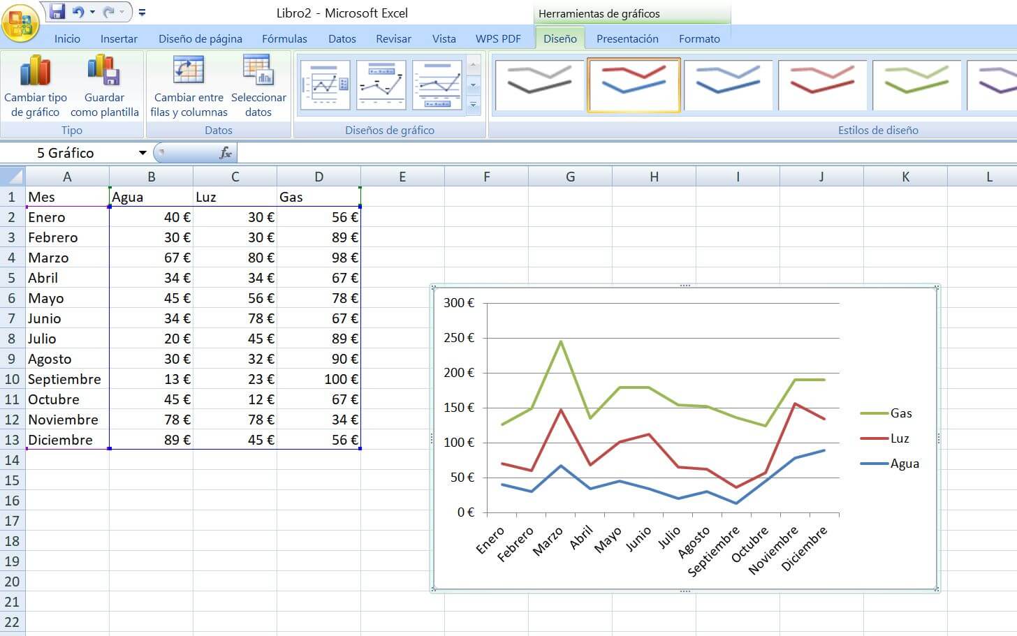Switch to the Presentación tab

(x=627, y=38)
